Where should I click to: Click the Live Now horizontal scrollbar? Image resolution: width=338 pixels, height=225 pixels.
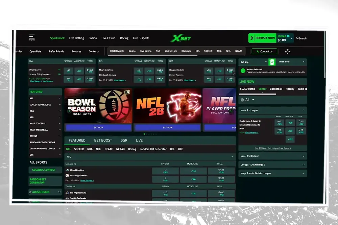pyautogui.click(x=257, y=94)
